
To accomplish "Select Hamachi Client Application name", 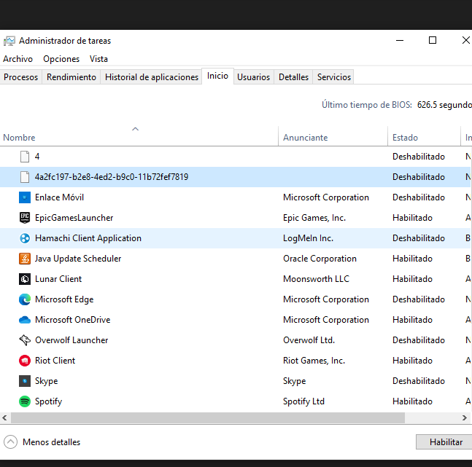I will click(88, 238).
